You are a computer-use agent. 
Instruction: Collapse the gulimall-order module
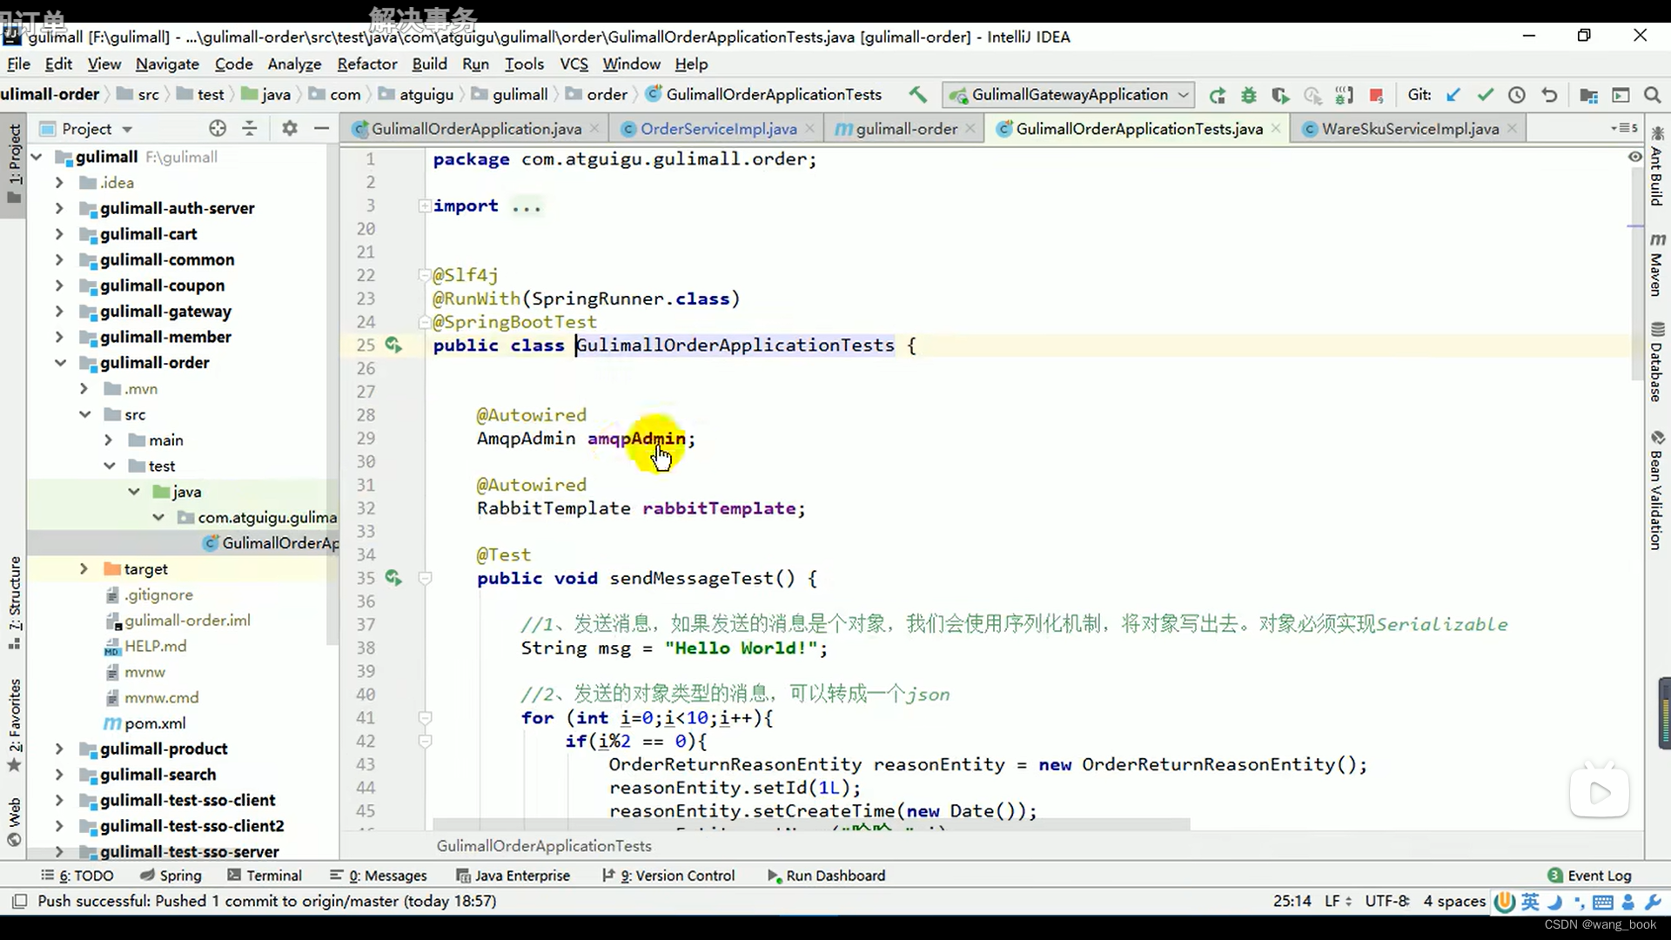[60, 363]
